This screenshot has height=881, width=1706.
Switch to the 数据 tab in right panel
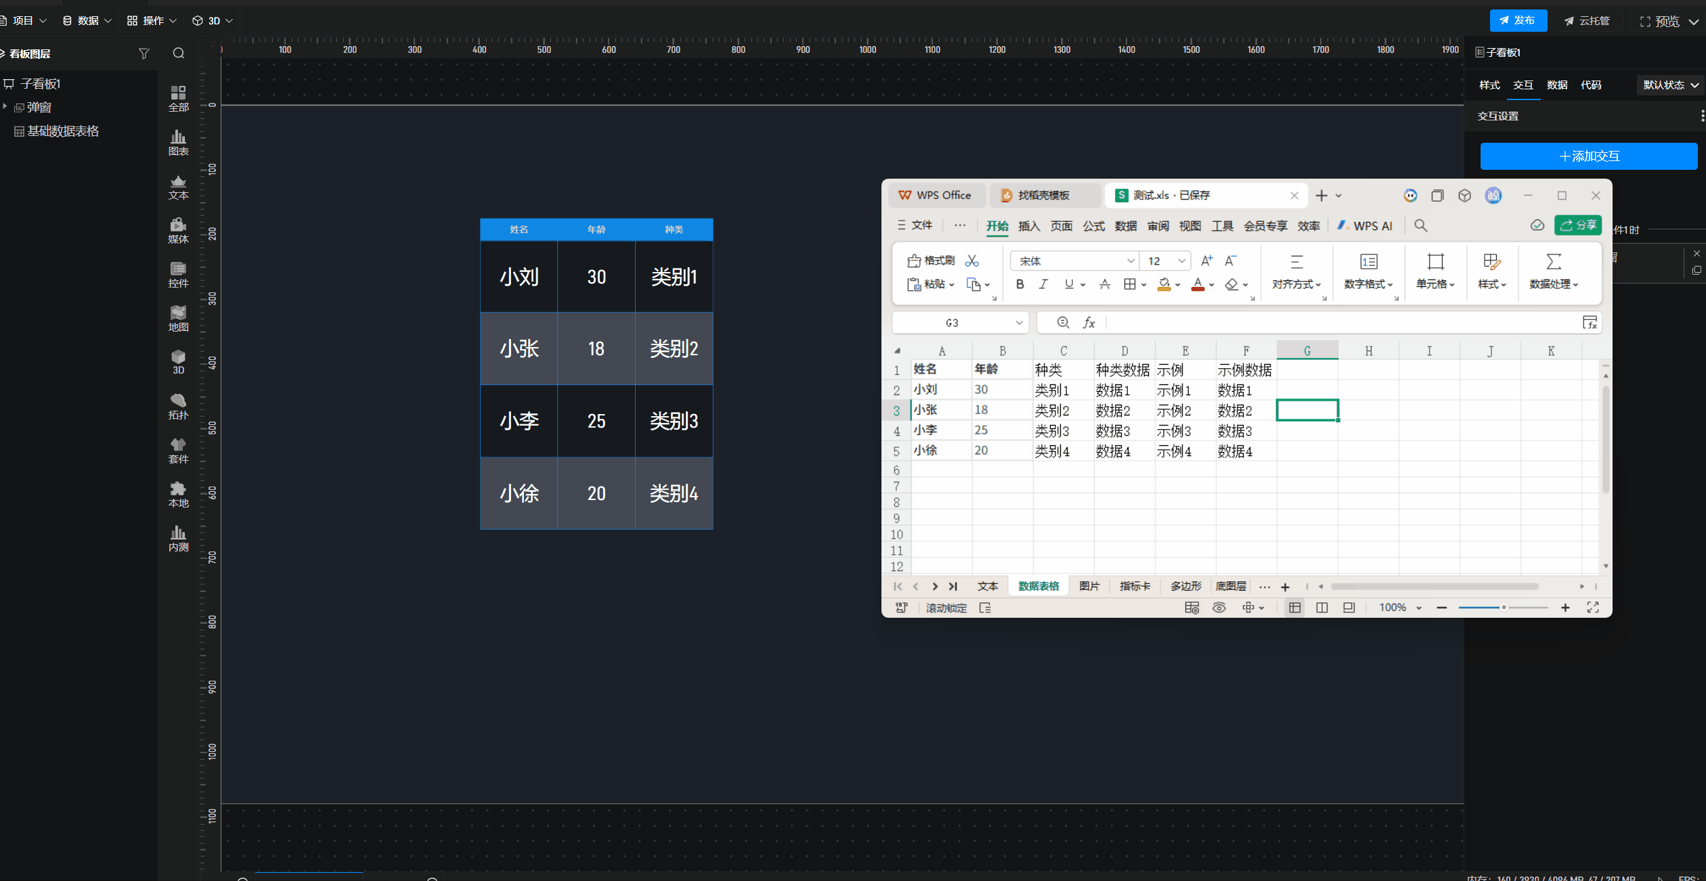click(1556, 85)
